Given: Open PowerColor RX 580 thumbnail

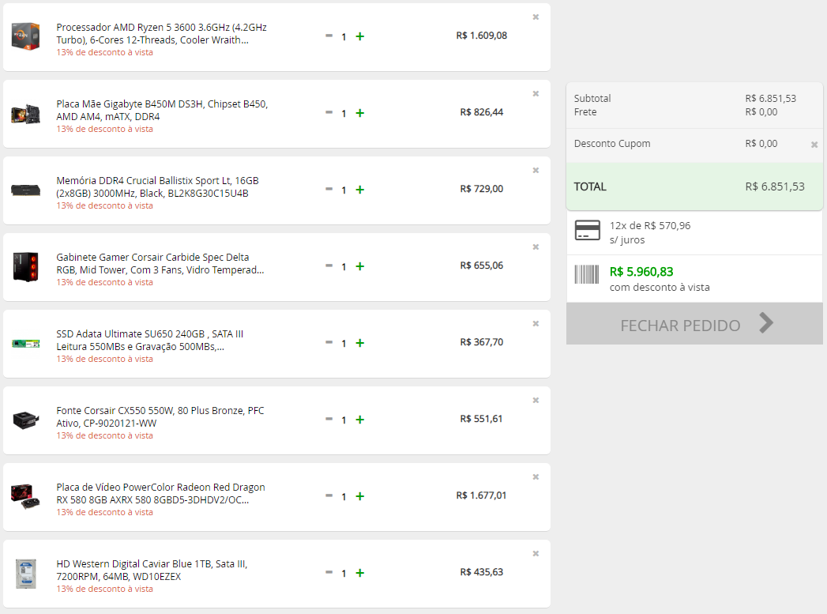Looking at the screenshot, I should [26, 496].
